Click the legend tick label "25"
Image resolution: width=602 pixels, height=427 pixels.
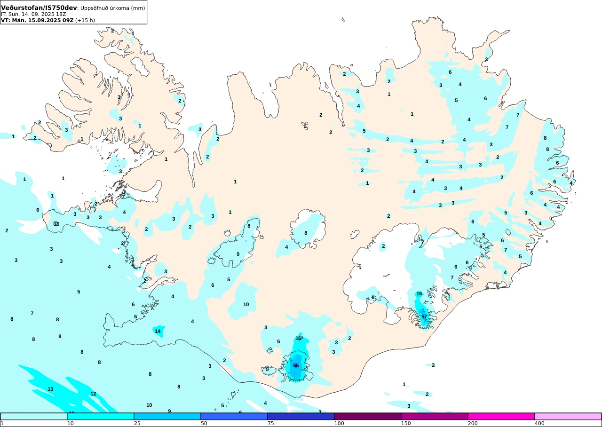137,423
